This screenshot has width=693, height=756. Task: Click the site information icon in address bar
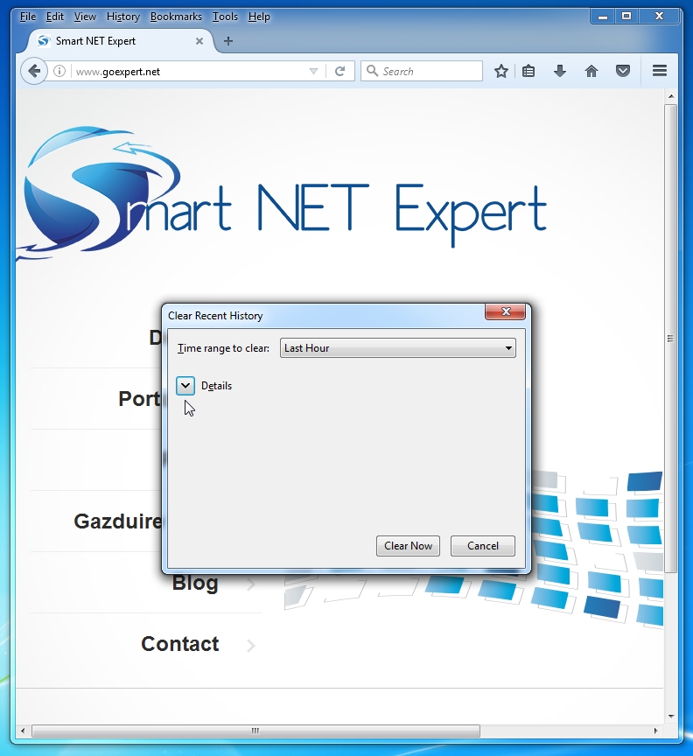59,72
